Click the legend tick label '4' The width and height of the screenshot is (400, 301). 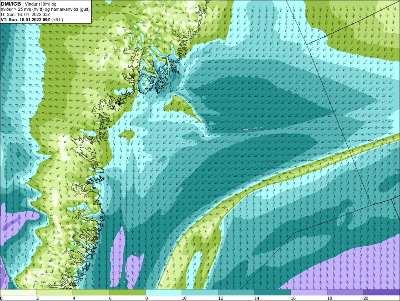pos(74,298)
